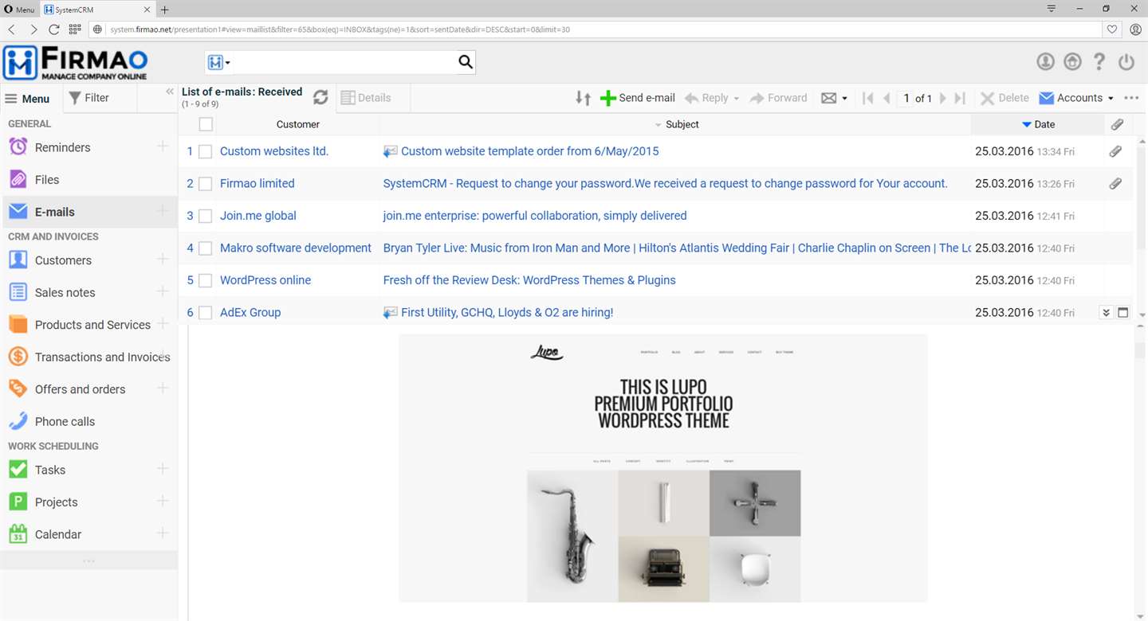
Task: Tick checkbox for Makro software development
Action: 205,248
